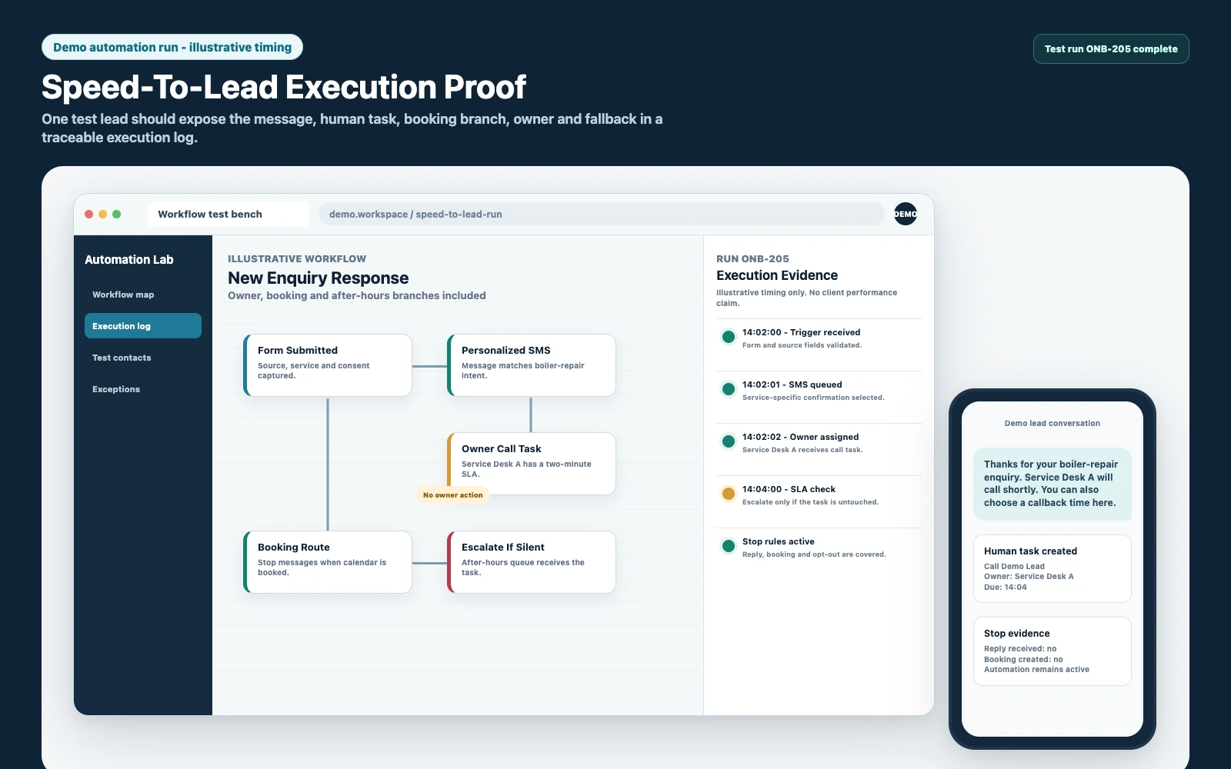Open Test contacts in sidebar
This screenshot has height=769, width=1231.
tap(143, 358)
